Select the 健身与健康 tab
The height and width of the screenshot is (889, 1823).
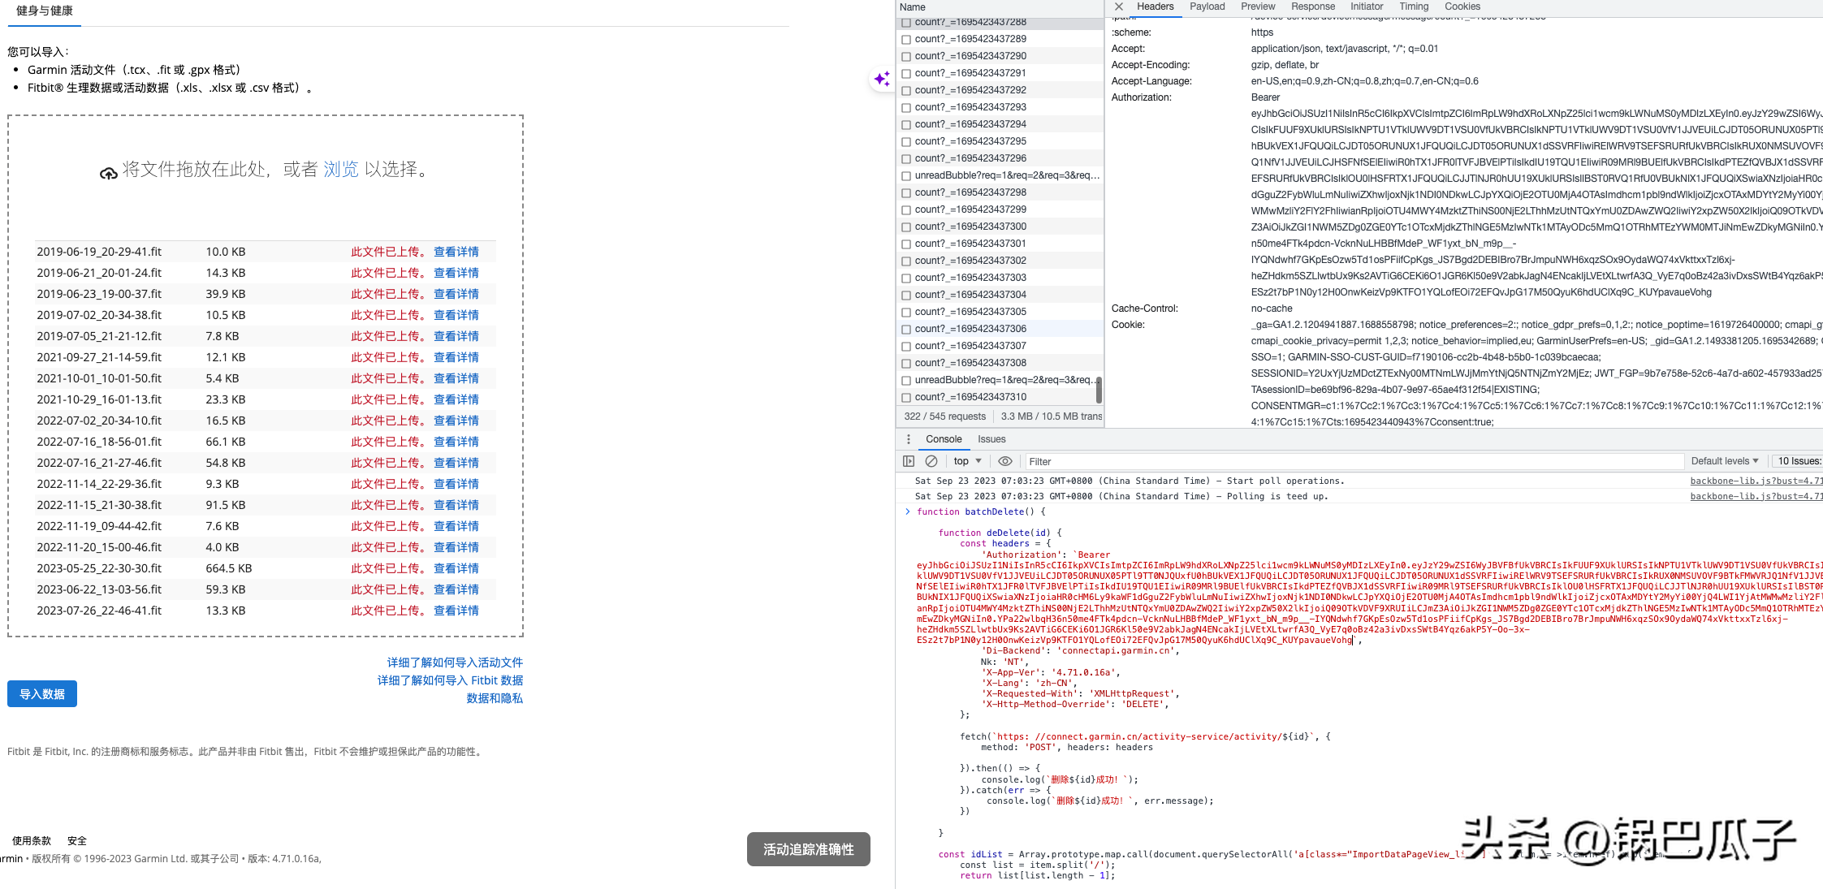[x=45, y=11]
